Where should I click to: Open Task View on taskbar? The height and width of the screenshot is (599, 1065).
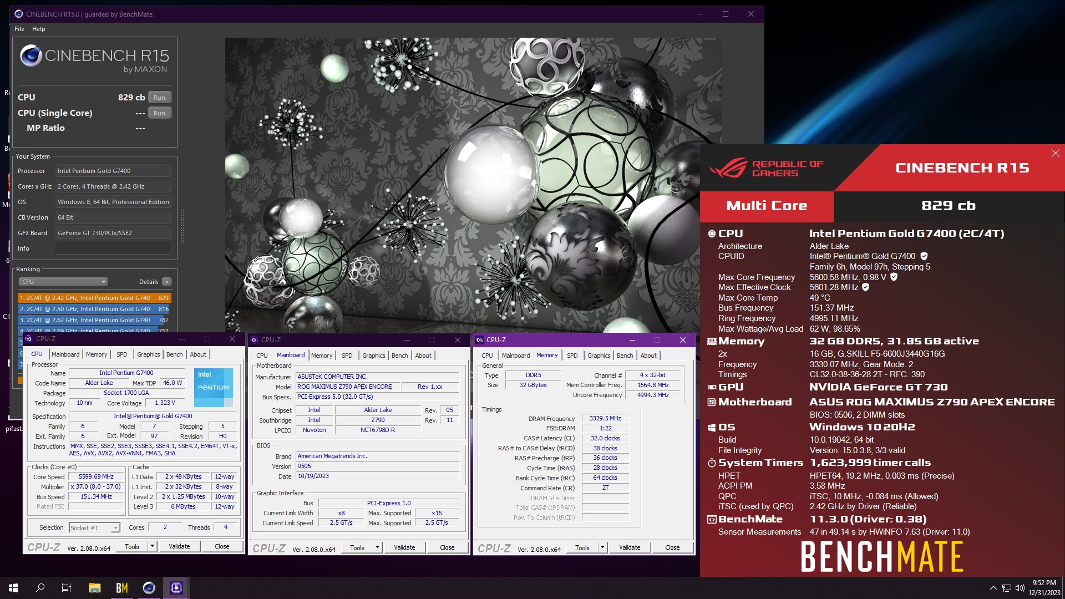67,588
